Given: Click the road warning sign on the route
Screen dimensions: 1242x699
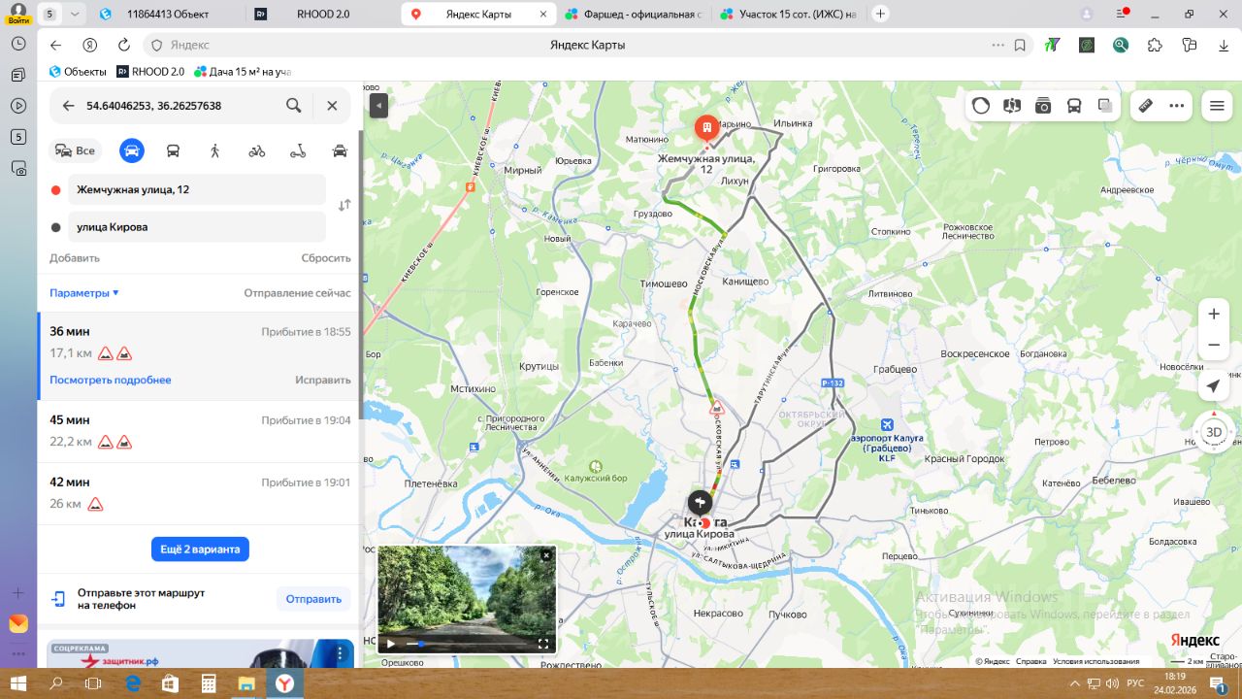Looking at the screenshot, I should [x=717, y=407].
